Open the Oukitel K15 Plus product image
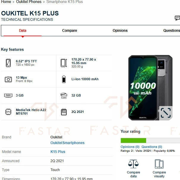Screen dimensions: 180x180 pyautogui.click(x=150, y=88)
